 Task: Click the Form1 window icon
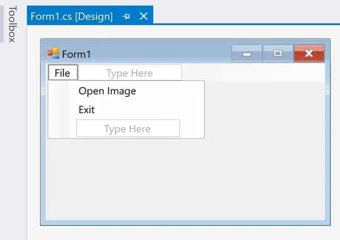(x=53, y=54)
